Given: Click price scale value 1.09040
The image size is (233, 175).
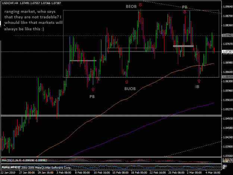Looking at the screenshot, I should [x=228, y=7].
